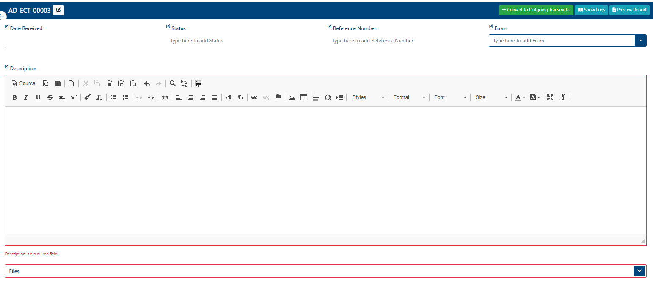Open the Replace tool icon

tap(185, 83)
